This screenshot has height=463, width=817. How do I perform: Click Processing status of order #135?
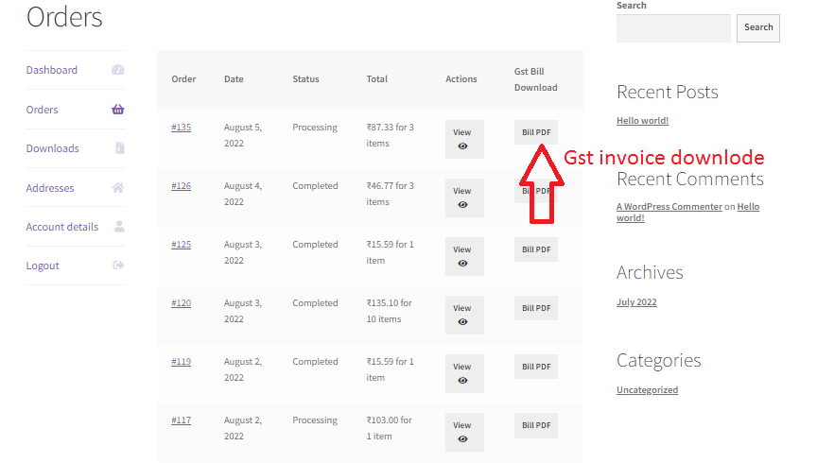tap(315, 127)
